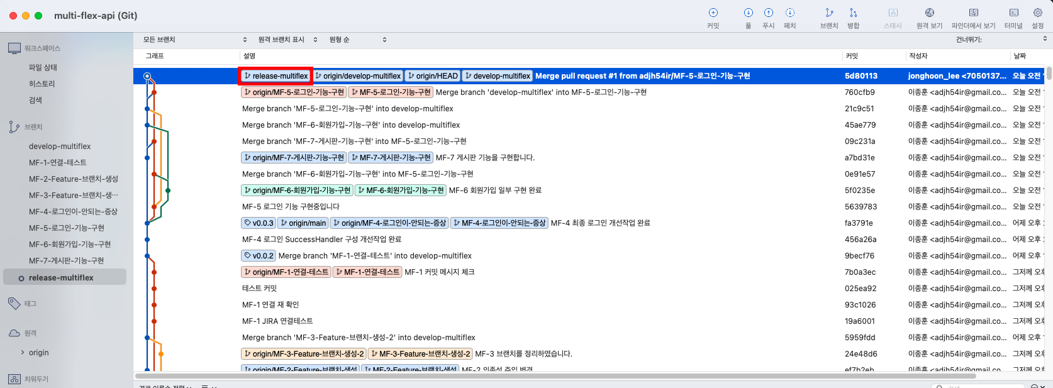Click the 커밋 column header

873,56
